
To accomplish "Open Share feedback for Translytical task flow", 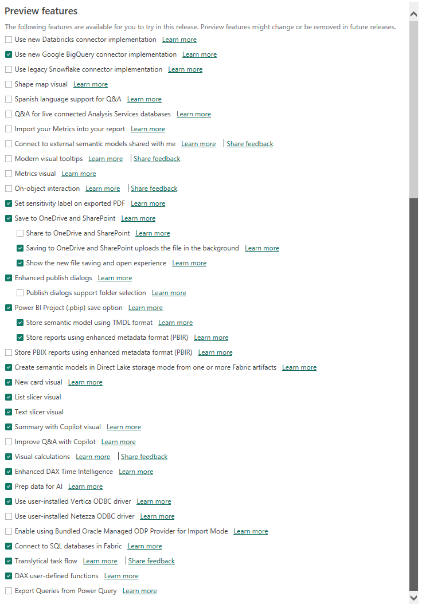I will click(x=151, y=561).
